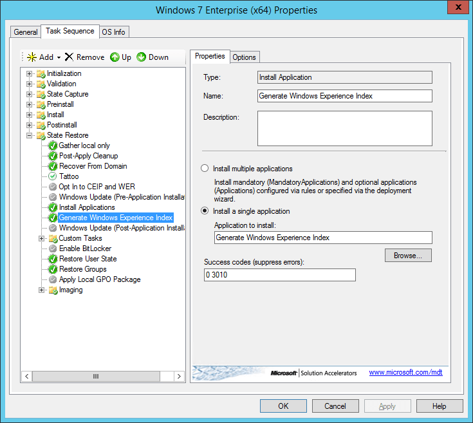The width and height of the screenshot is (473, 423).
Task: Click the Preinstall folder icon
Action: click(41, 104)
